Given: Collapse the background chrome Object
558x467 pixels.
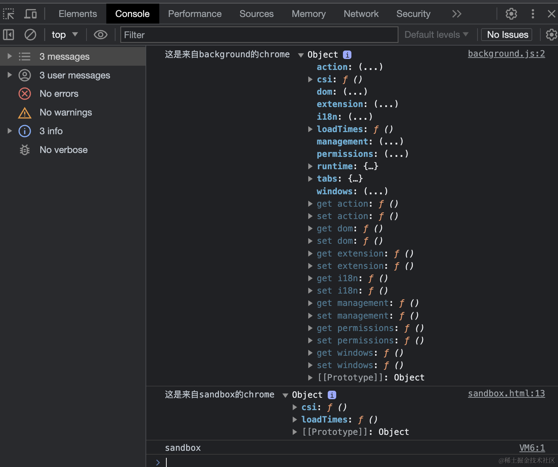Looking at the screenshot, I should click(301, 55).
